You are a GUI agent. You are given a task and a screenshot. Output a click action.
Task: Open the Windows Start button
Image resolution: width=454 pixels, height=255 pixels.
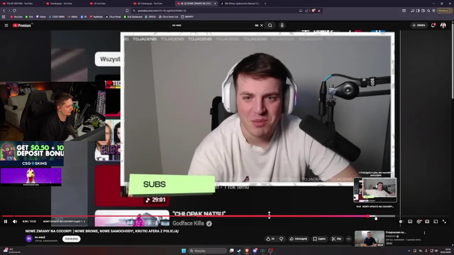184,251
